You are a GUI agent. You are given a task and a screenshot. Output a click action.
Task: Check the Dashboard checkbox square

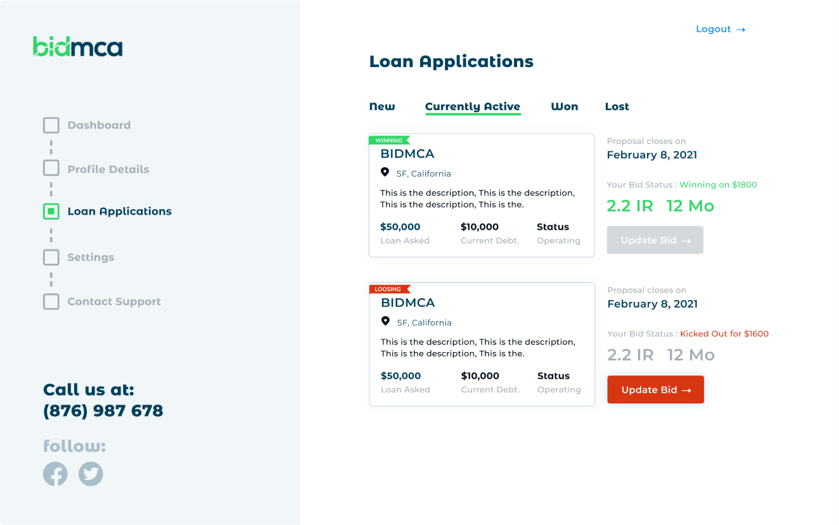(51, 125)
